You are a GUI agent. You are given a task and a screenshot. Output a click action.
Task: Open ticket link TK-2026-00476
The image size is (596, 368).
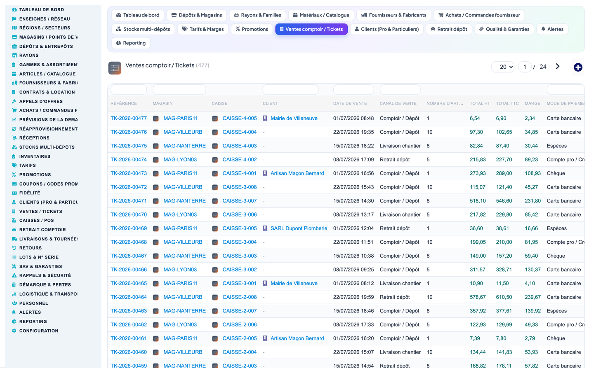129,132
